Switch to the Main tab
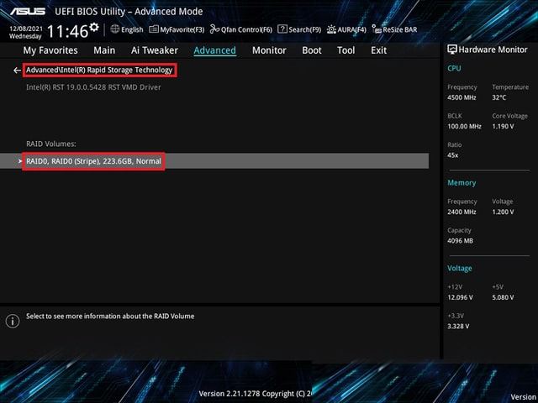Viewport: 538px width, 403px height. [104, 50]
